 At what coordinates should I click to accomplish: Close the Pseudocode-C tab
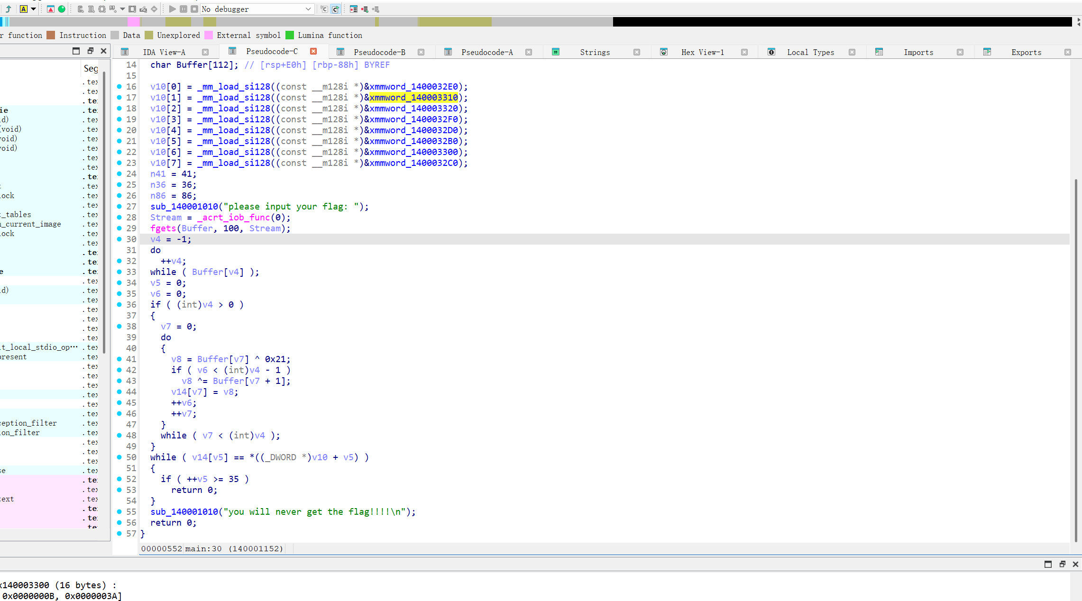click(x=313, y=51)
